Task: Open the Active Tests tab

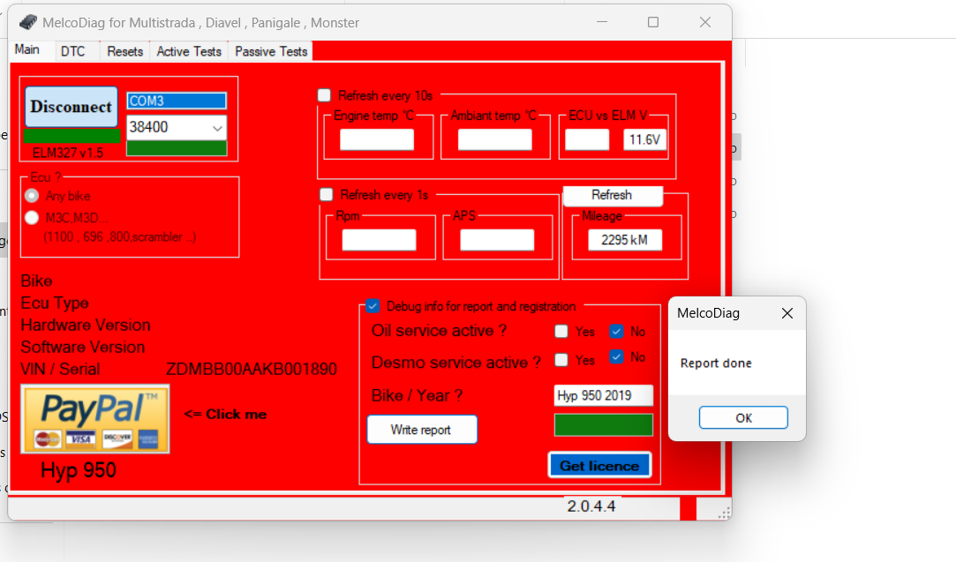Action: pyautogui.click(x=189, y=51)
